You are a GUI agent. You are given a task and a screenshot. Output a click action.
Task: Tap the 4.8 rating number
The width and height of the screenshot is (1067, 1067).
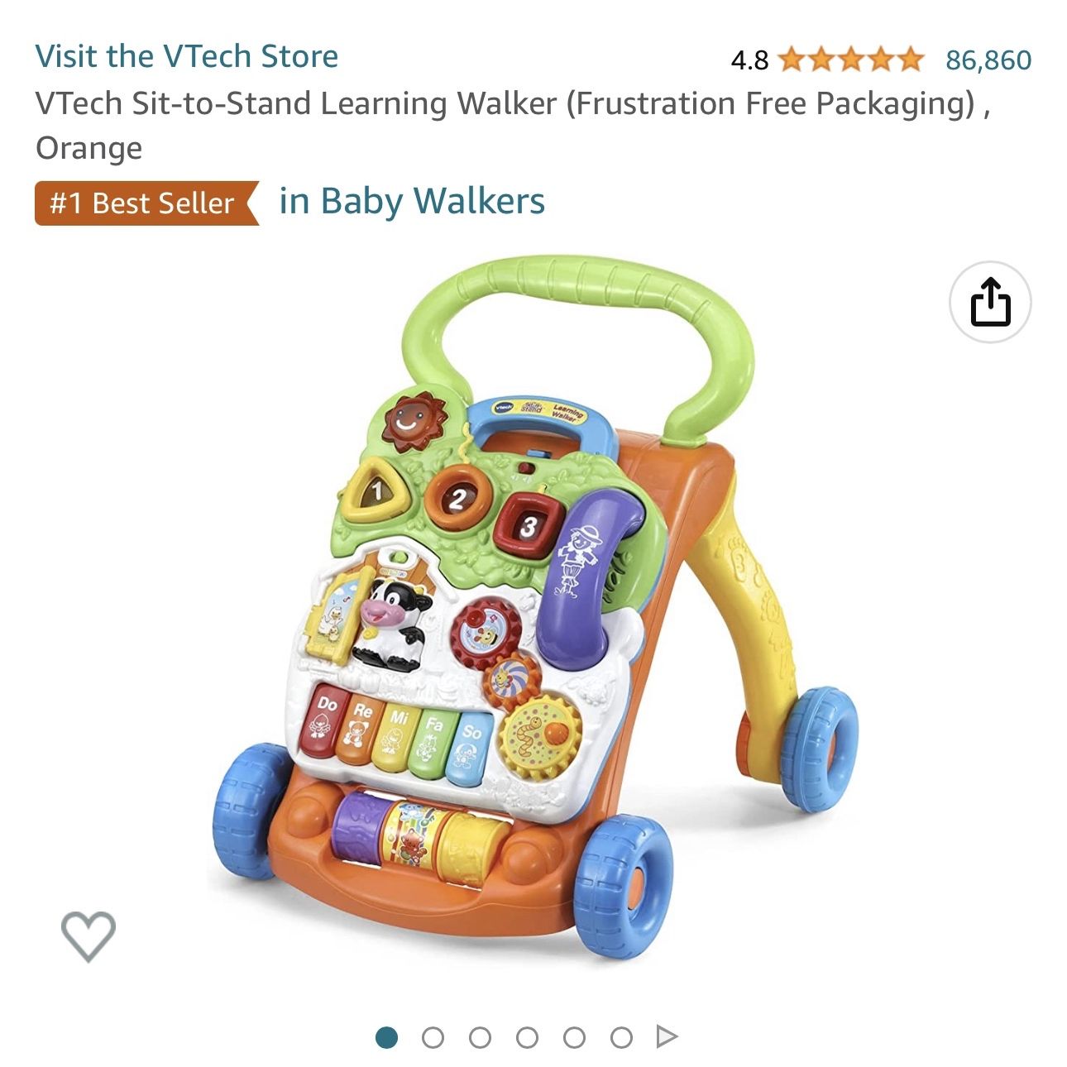coord(749,60)
